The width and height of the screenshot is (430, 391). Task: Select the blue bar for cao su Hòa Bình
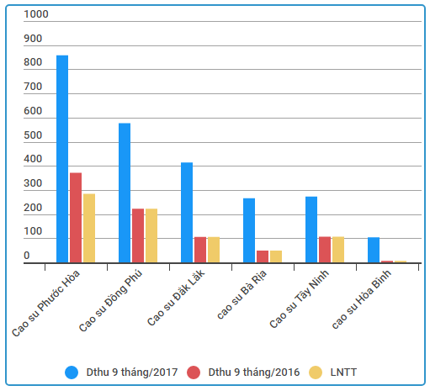point(374,250)
